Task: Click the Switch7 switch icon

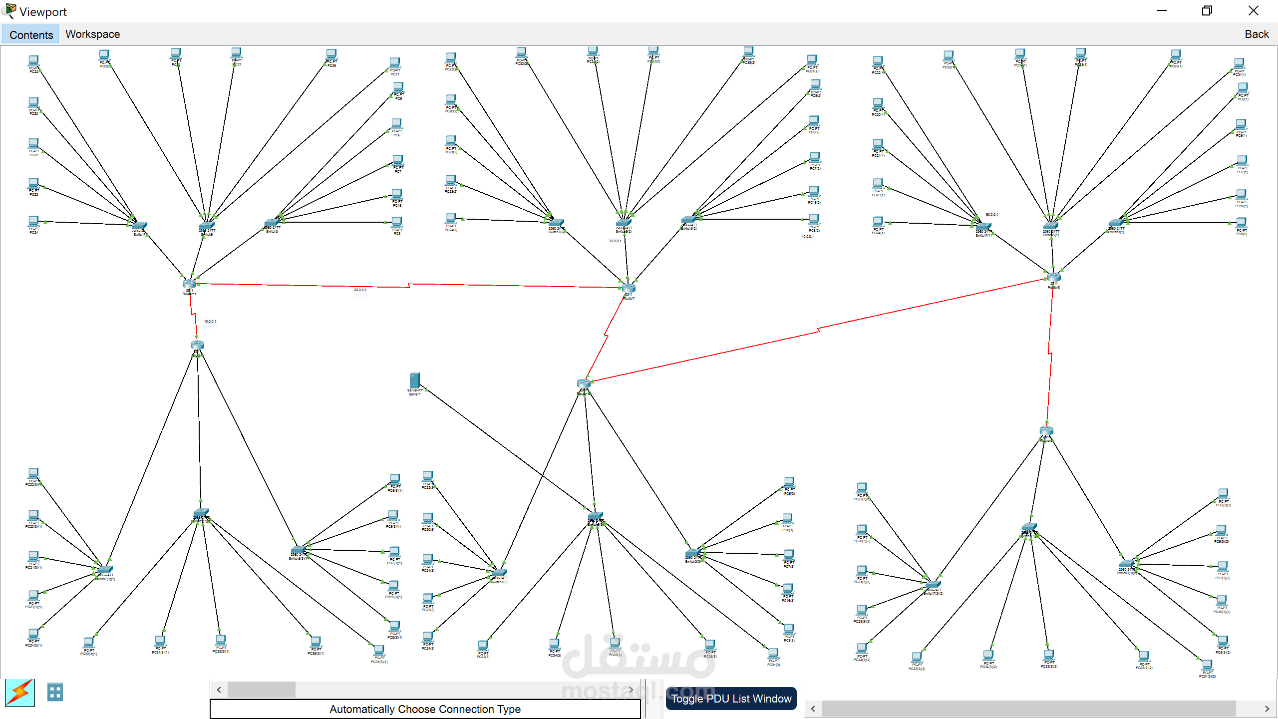Action: pyautogui.click(x=139, y=226)
